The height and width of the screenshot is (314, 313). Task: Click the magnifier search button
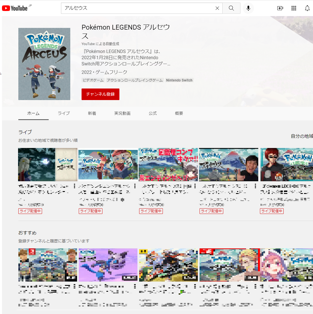point(231,8)
